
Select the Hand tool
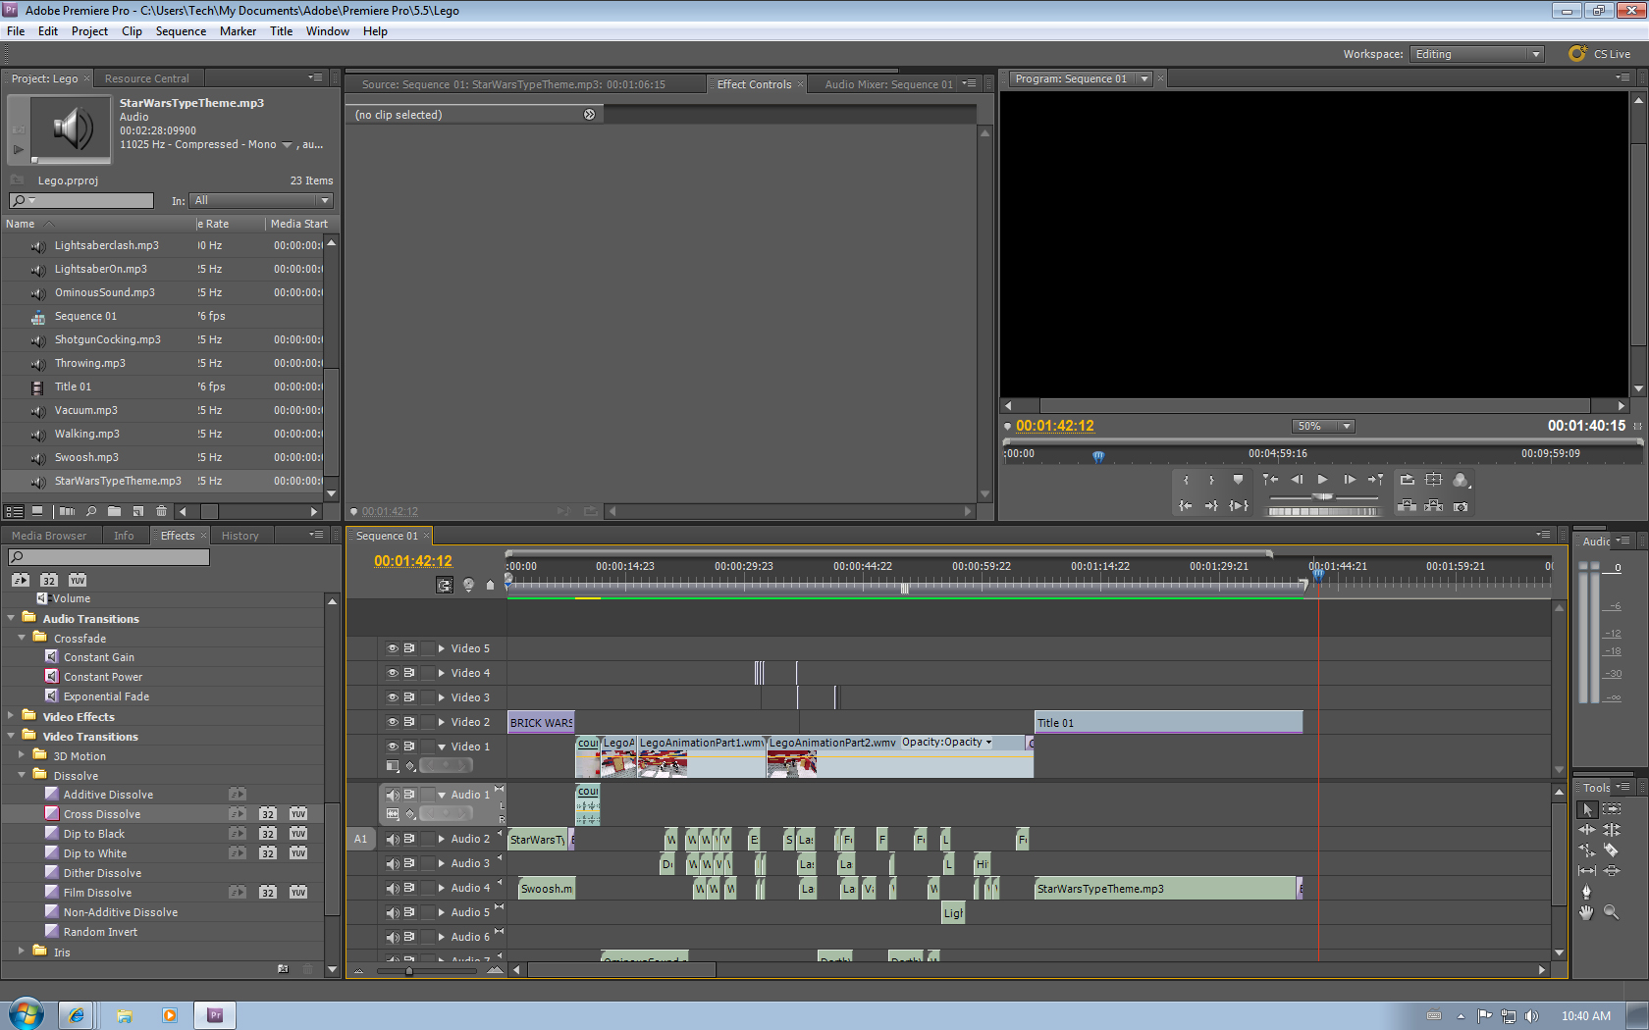point(1587,912)
